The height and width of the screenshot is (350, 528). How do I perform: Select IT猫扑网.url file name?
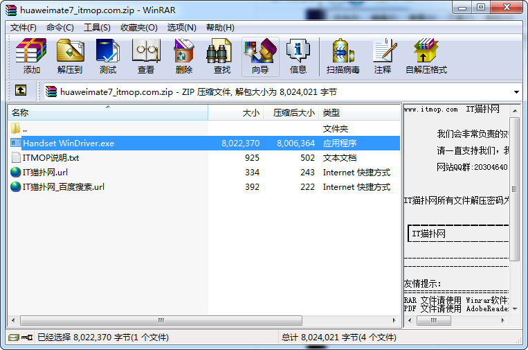point(45,173)
